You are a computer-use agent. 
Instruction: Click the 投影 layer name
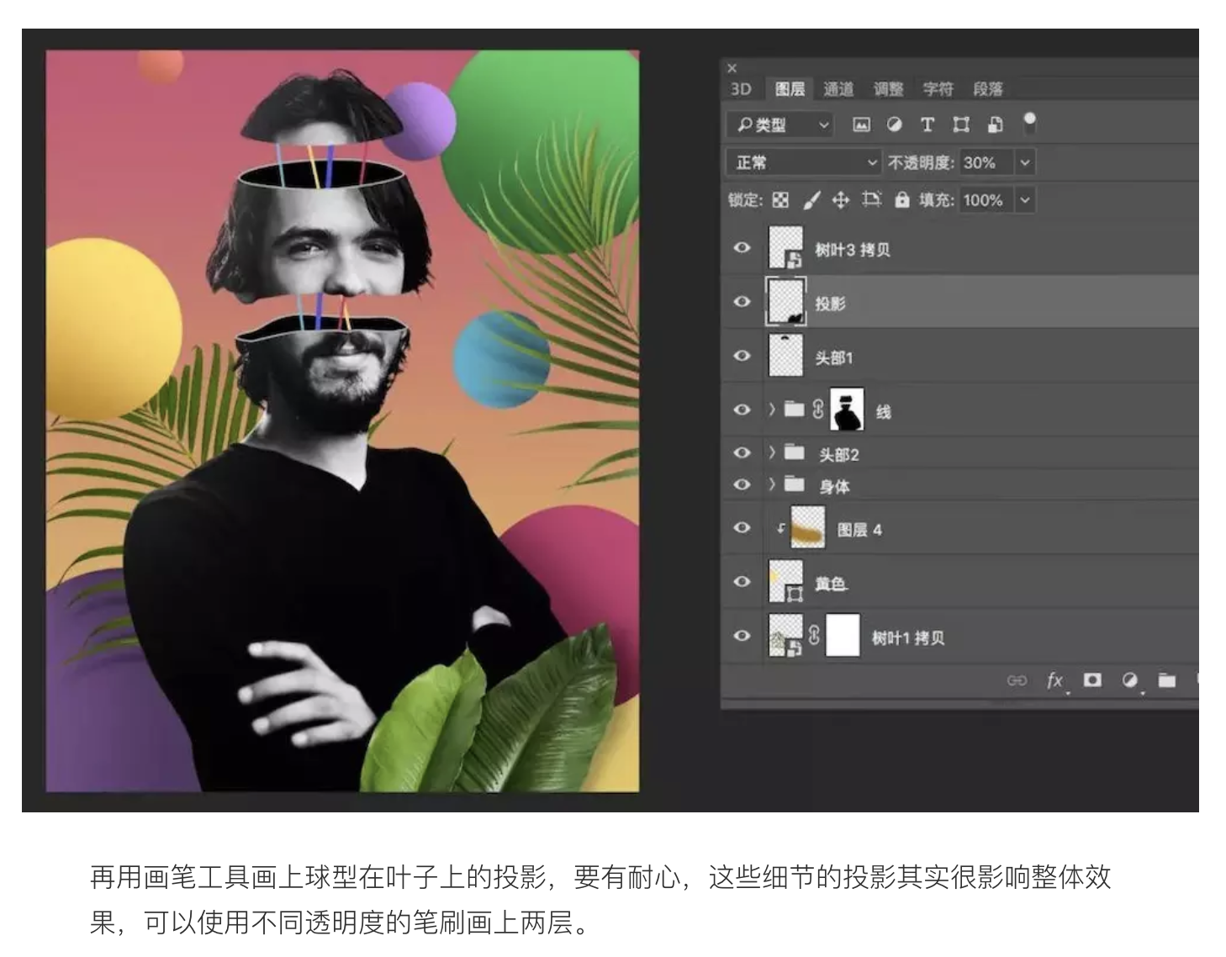(x=830, y=304)
